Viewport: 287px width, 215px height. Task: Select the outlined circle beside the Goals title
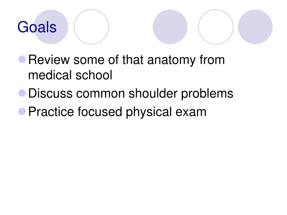tap(91, 27)
